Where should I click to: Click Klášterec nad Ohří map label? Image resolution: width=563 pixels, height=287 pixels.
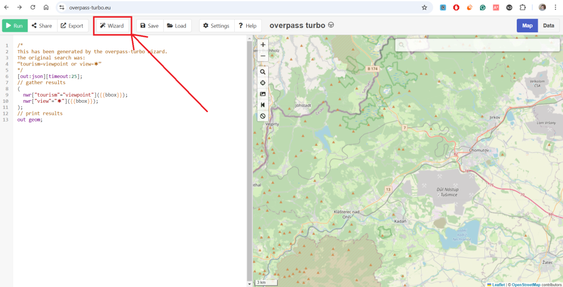346,214
